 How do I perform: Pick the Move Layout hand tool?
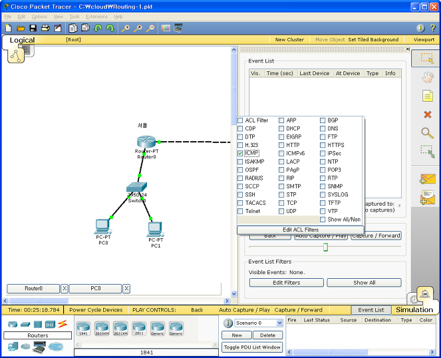(428, 77)
